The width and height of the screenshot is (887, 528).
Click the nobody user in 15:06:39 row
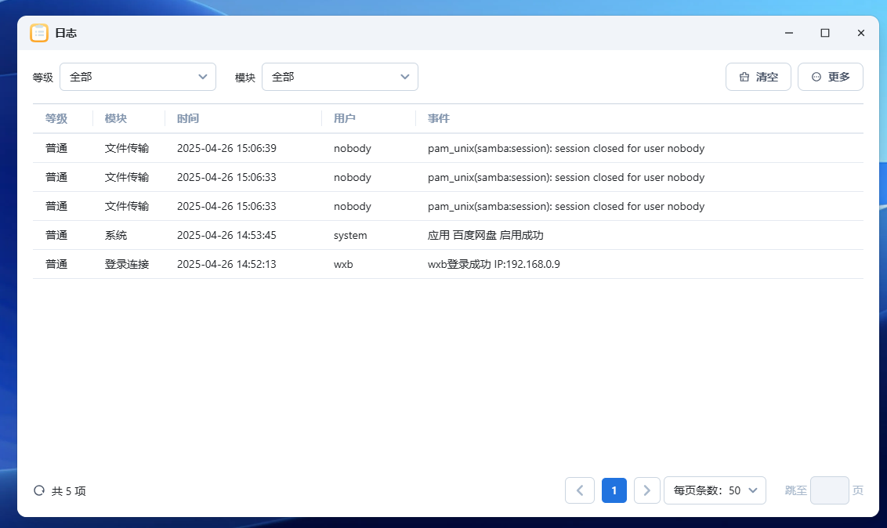[353, 148]
